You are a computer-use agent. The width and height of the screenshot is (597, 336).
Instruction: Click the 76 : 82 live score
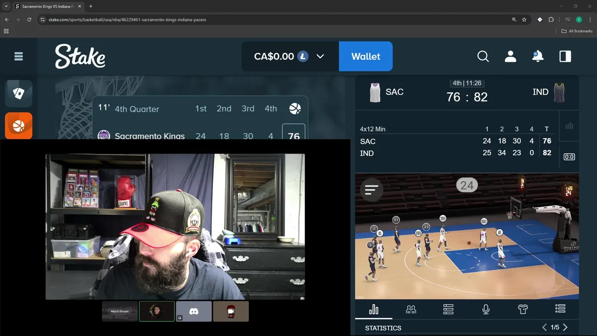[x=467, y=97]
